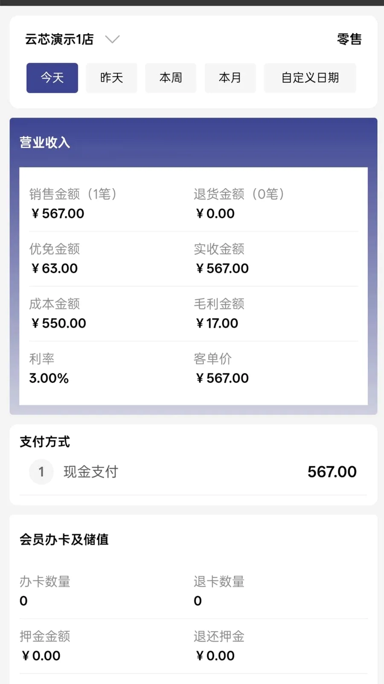This screenshot has height=684, width=384.
Task: Select the 本月 date range
Action: point(230,78)
